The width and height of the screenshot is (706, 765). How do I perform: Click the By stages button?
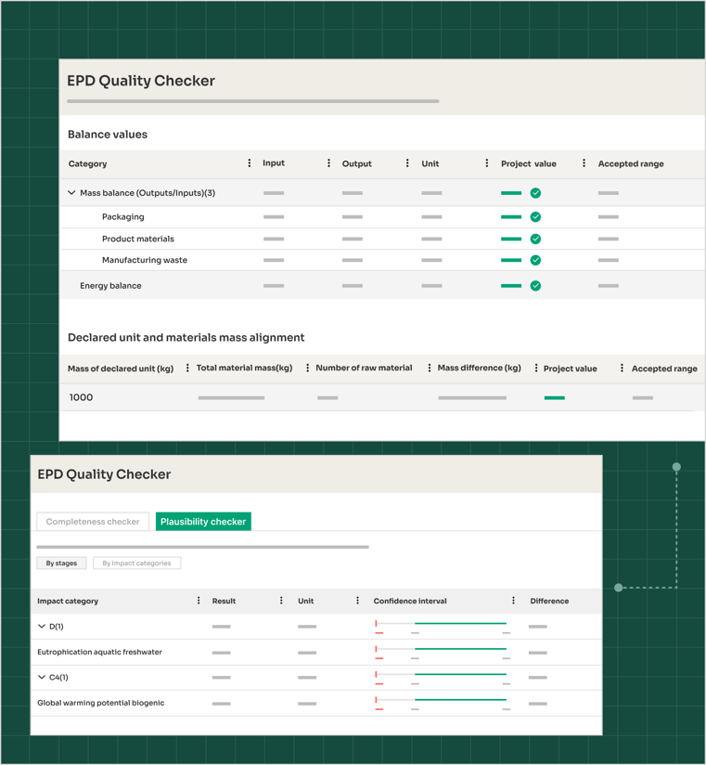click(x=61, y=564)
